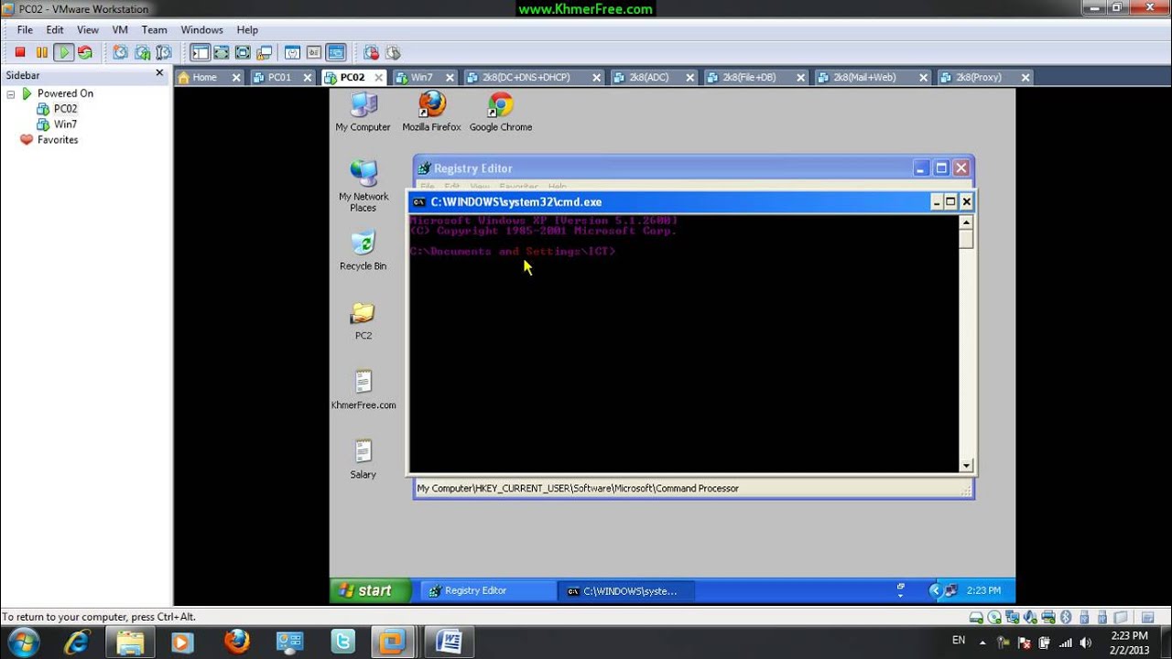
Task: Take a snapshot using the toolbar icon
Action: coord(120,52)
